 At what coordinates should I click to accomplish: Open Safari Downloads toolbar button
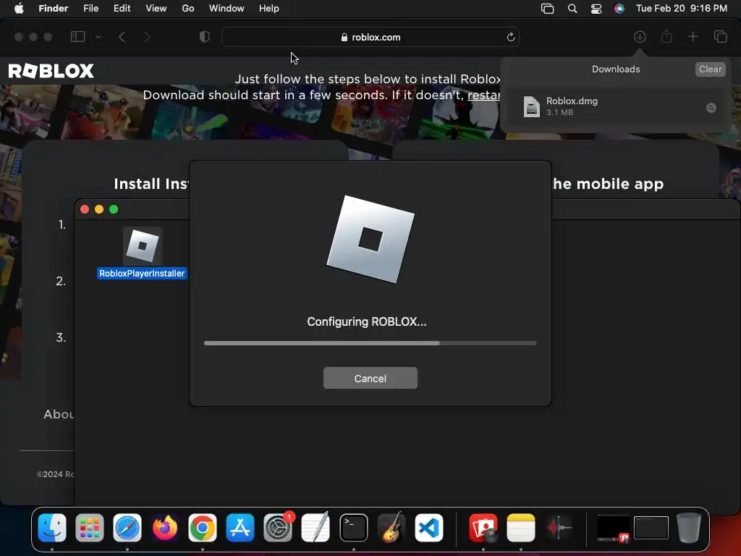tap(640, 37)
